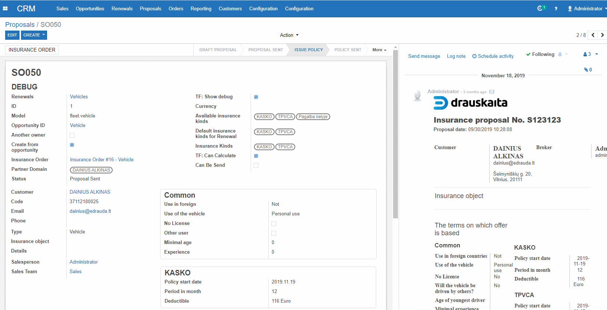Toggle the Can Be Send checkbox

256,165
